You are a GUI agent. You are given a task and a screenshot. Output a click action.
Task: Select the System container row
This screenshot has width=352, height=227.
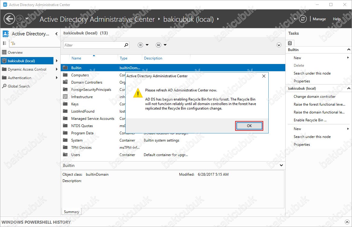[173, 140]
